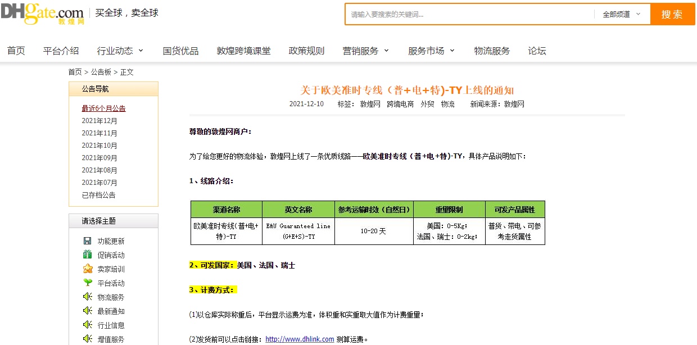
Task: Click the speaker icon beside 行业信息
Action: coord(87,325)
